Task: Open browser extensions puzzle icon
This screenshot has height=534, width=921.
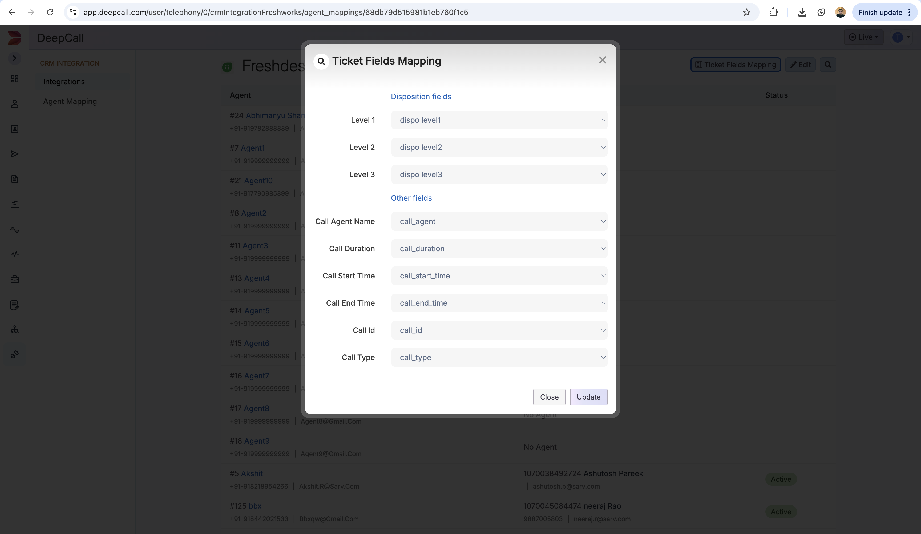Action: click(773, 13)
